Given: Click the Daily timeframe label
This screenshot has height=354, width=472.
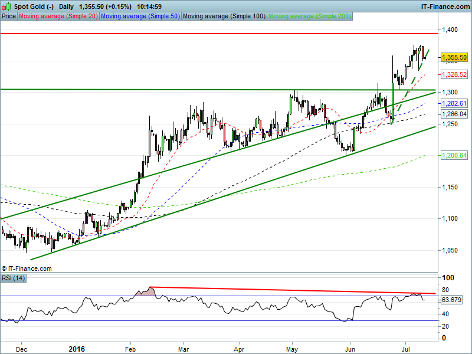Looking at the screenshot, I should [66, 6].
